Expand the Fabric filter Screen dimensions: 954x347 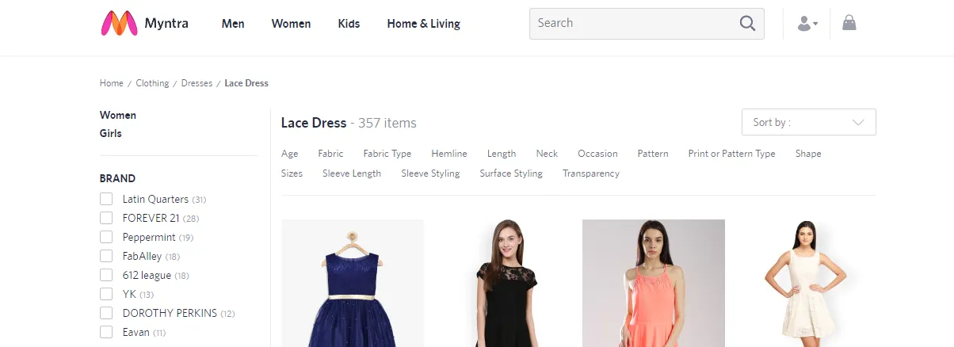[330, 154]
